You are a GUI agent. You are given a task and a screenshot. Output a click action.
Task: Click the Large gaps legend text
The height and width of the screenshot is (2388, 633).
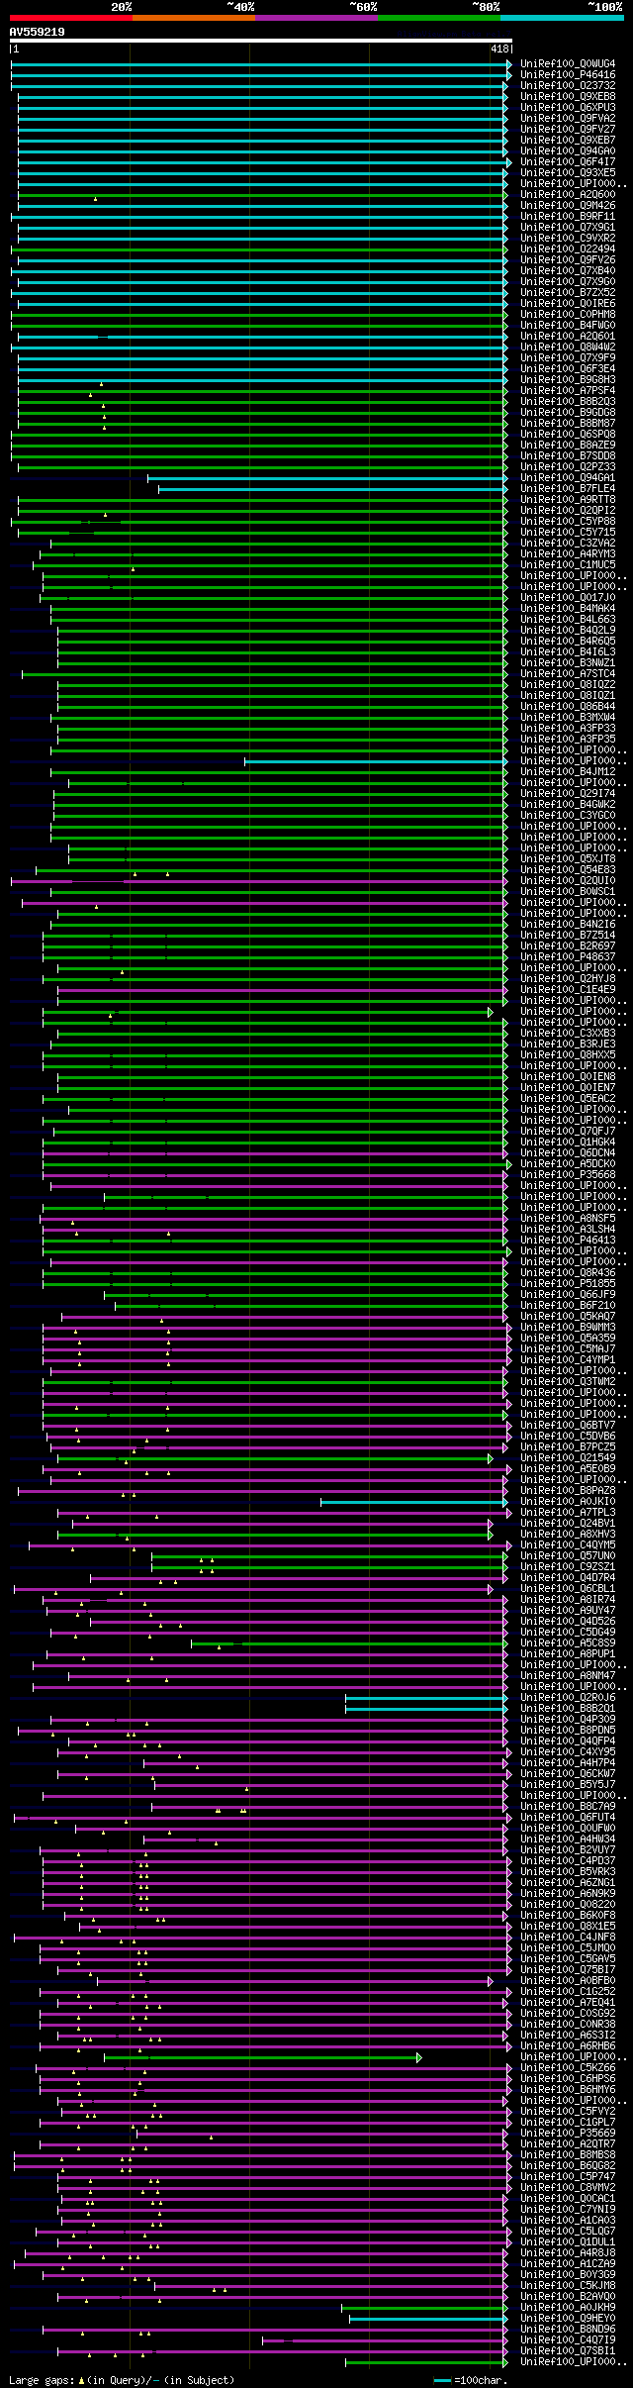(122, 2380)
